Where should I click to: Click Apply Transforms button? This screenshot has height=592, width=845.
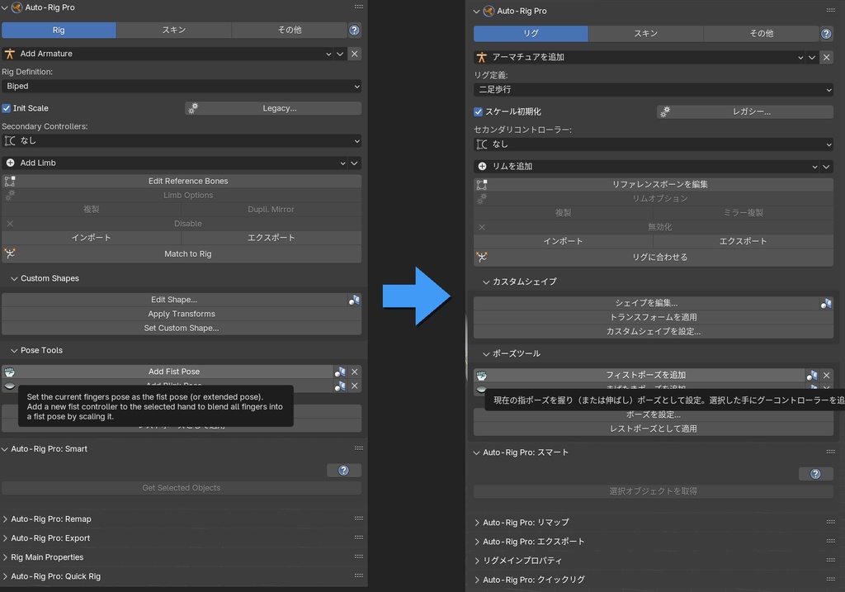(x=182, y=314)
